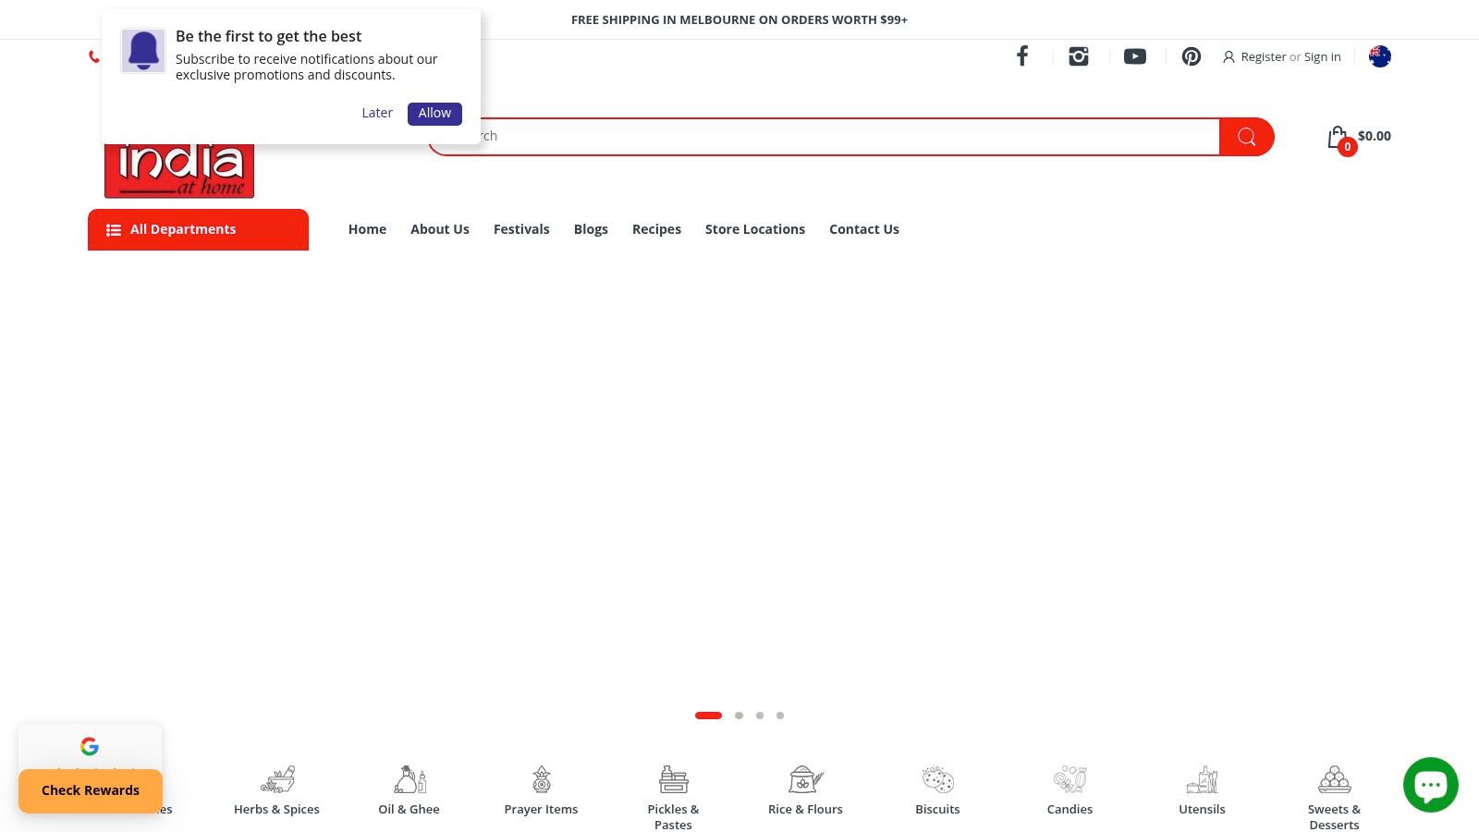Open the Shopify chat bubble

tap(1430, 785)
